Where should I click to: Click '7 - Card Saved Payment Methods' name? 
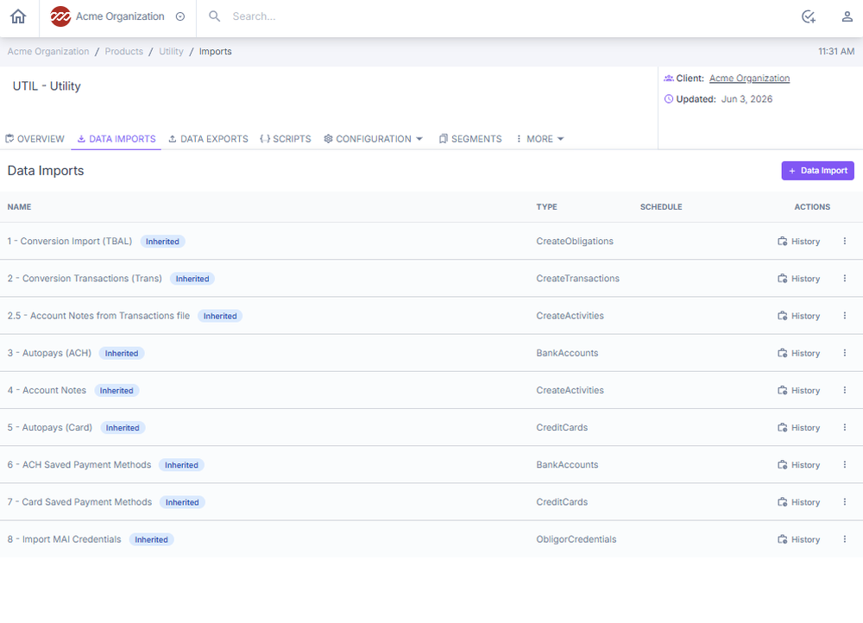(x=79, y=502)
